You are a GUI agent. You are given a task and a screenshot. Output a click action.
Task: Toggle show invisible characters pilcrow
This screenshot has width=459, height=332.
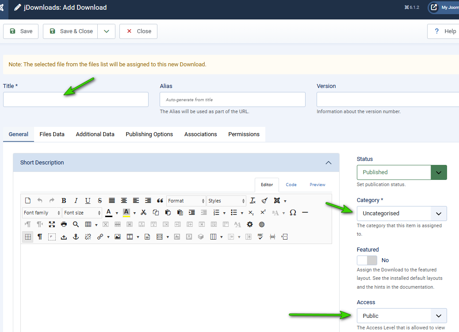(x=40, y=237)
